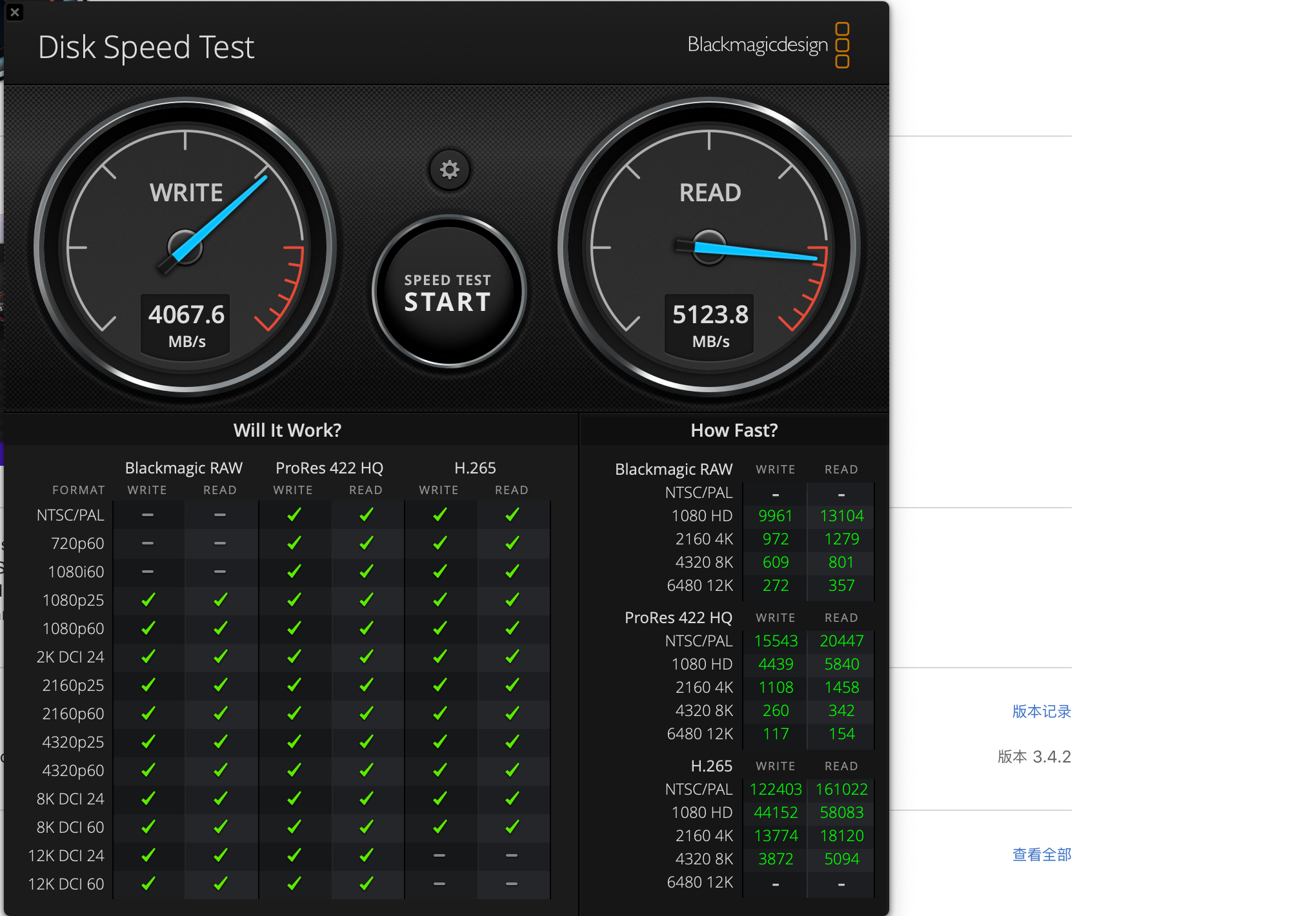
Task: Click the WRITE gauge label
Action: click(186, 193)
